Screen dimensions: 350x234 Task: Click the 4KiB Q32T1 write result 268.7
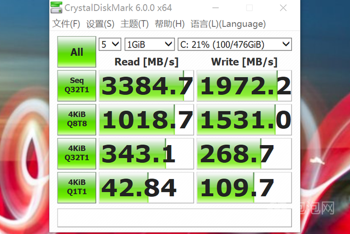244,154
